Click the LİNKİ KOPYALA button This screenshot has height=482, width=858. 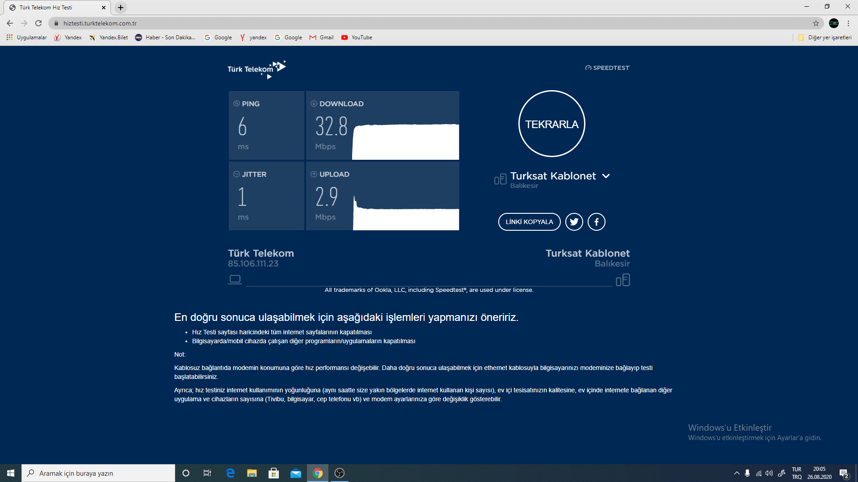(529, 222)
